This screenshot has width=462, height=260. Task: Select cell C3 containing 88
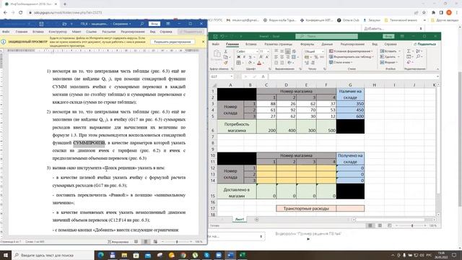point(266,104)
